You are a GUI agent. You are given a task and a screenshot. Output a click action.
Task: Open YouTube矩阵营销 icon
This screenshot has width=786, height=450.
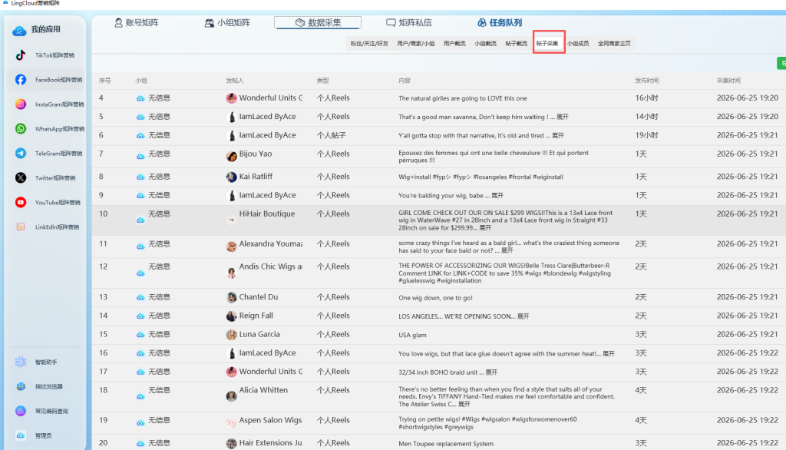coord(21,202)
